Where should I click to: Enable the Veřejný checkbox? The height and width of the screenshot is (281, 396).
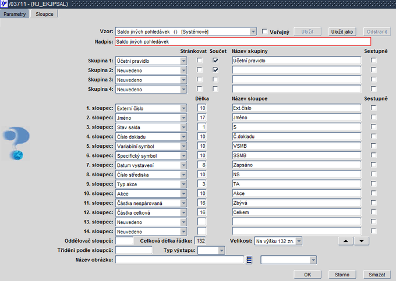coord(265,31)
